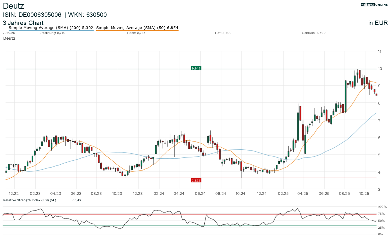Click the ISIN DE0006305006 text

[32, 15]
